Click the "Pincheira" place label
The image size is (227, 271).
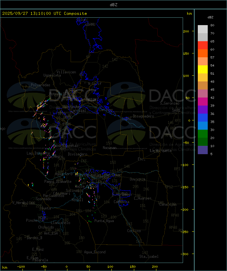click(35, 220)
